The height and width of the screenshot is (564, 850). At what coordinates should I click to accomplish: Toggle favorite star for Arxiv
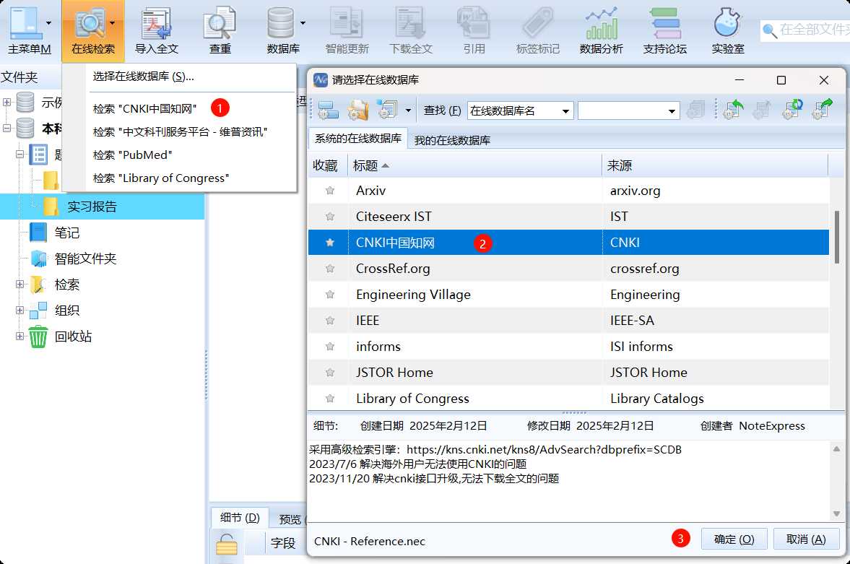point(329,191)
